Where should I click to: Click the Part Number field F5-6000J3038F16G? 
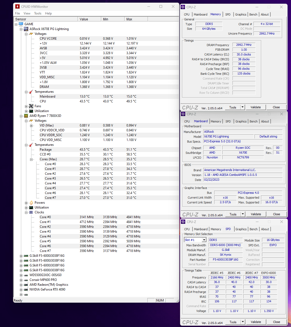[225, 260]
